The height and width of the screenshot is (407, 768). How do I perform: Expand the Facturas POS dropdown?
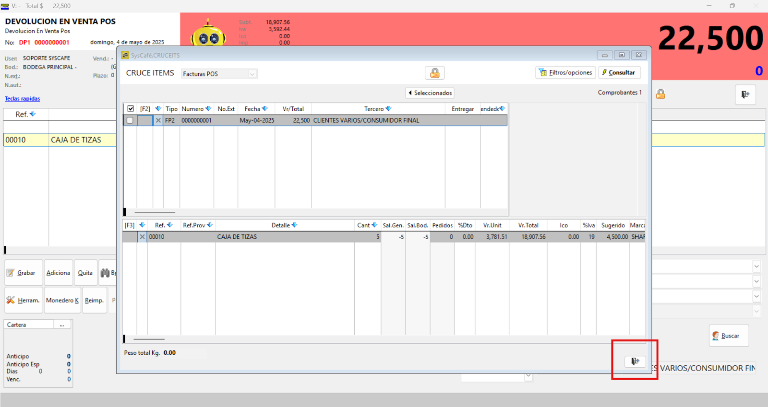pyautogui.click(x=252, y=74)
